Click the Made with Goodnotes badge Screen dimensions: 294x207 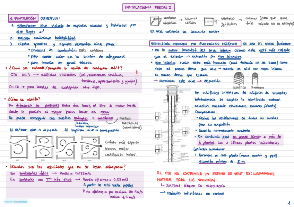16,201
